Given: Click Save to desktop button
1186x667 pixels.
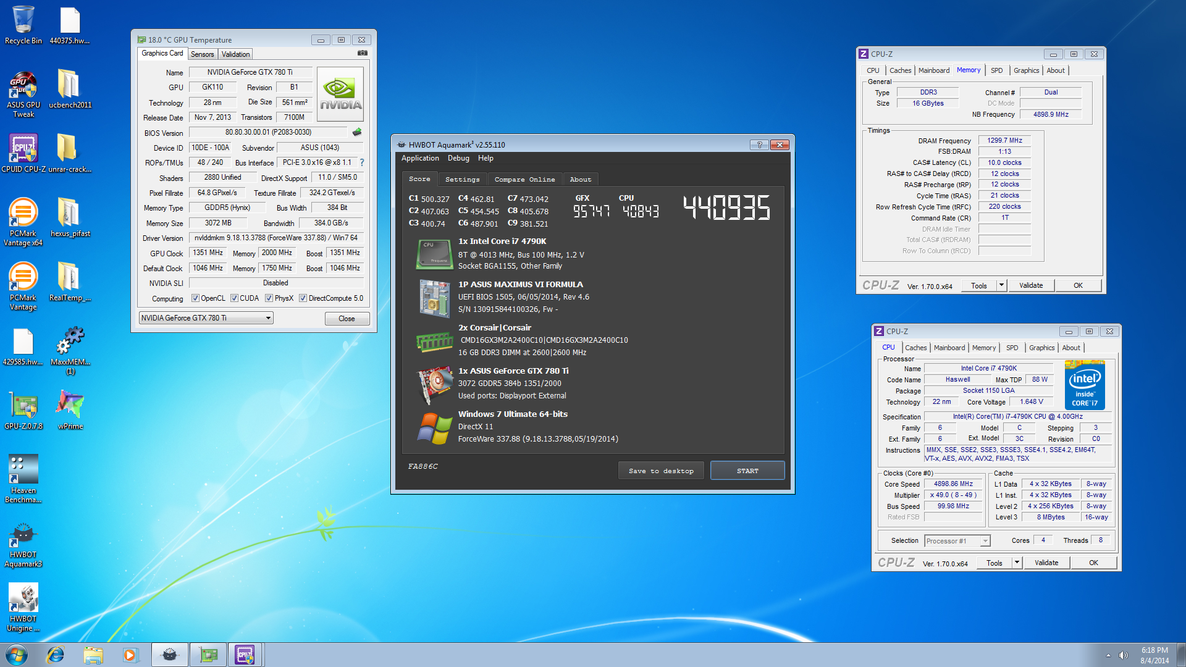Looking at the screenshot, I should click(661, 471).
